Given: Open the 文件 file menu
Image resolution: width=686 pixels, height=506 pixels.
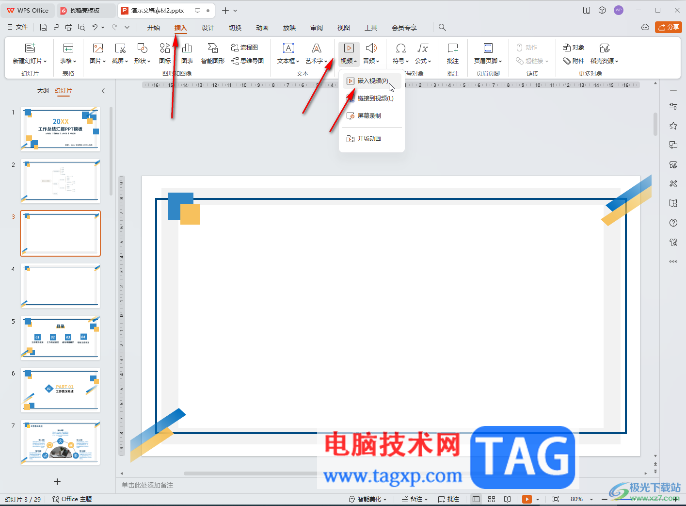Looking at the screenshot, I should [18, 28].
